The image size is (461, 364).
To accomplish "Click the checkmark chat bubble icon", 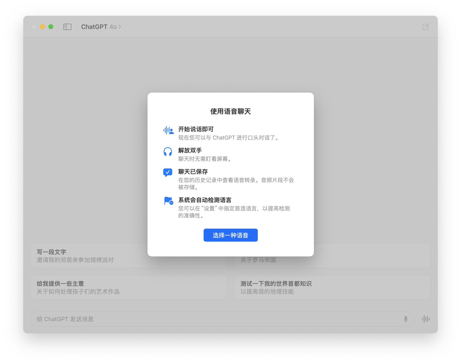I will click(x=167, y=173).
